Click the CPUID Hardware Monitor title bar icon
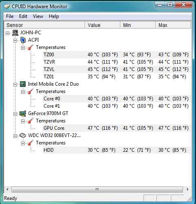The image size is (196, 204). pyautogui.click(x=7, y=7)
